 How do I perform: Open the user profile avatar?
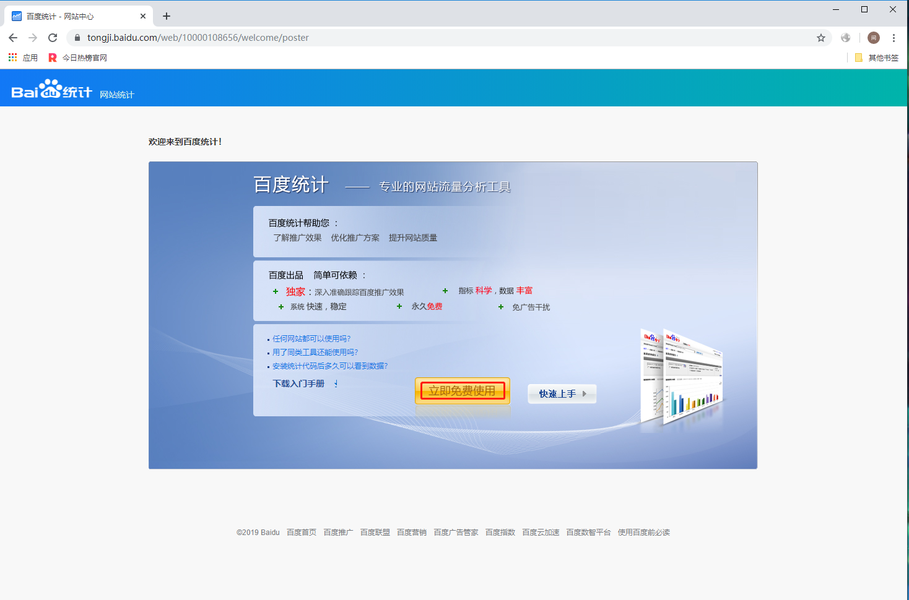click(x=874, y=38)
